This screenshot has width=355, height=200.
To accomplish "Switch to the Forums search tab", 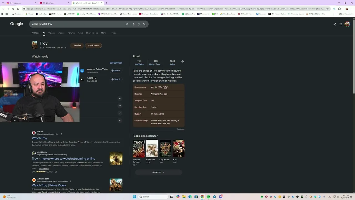I will pyautogui.click(x=71, y=33).
